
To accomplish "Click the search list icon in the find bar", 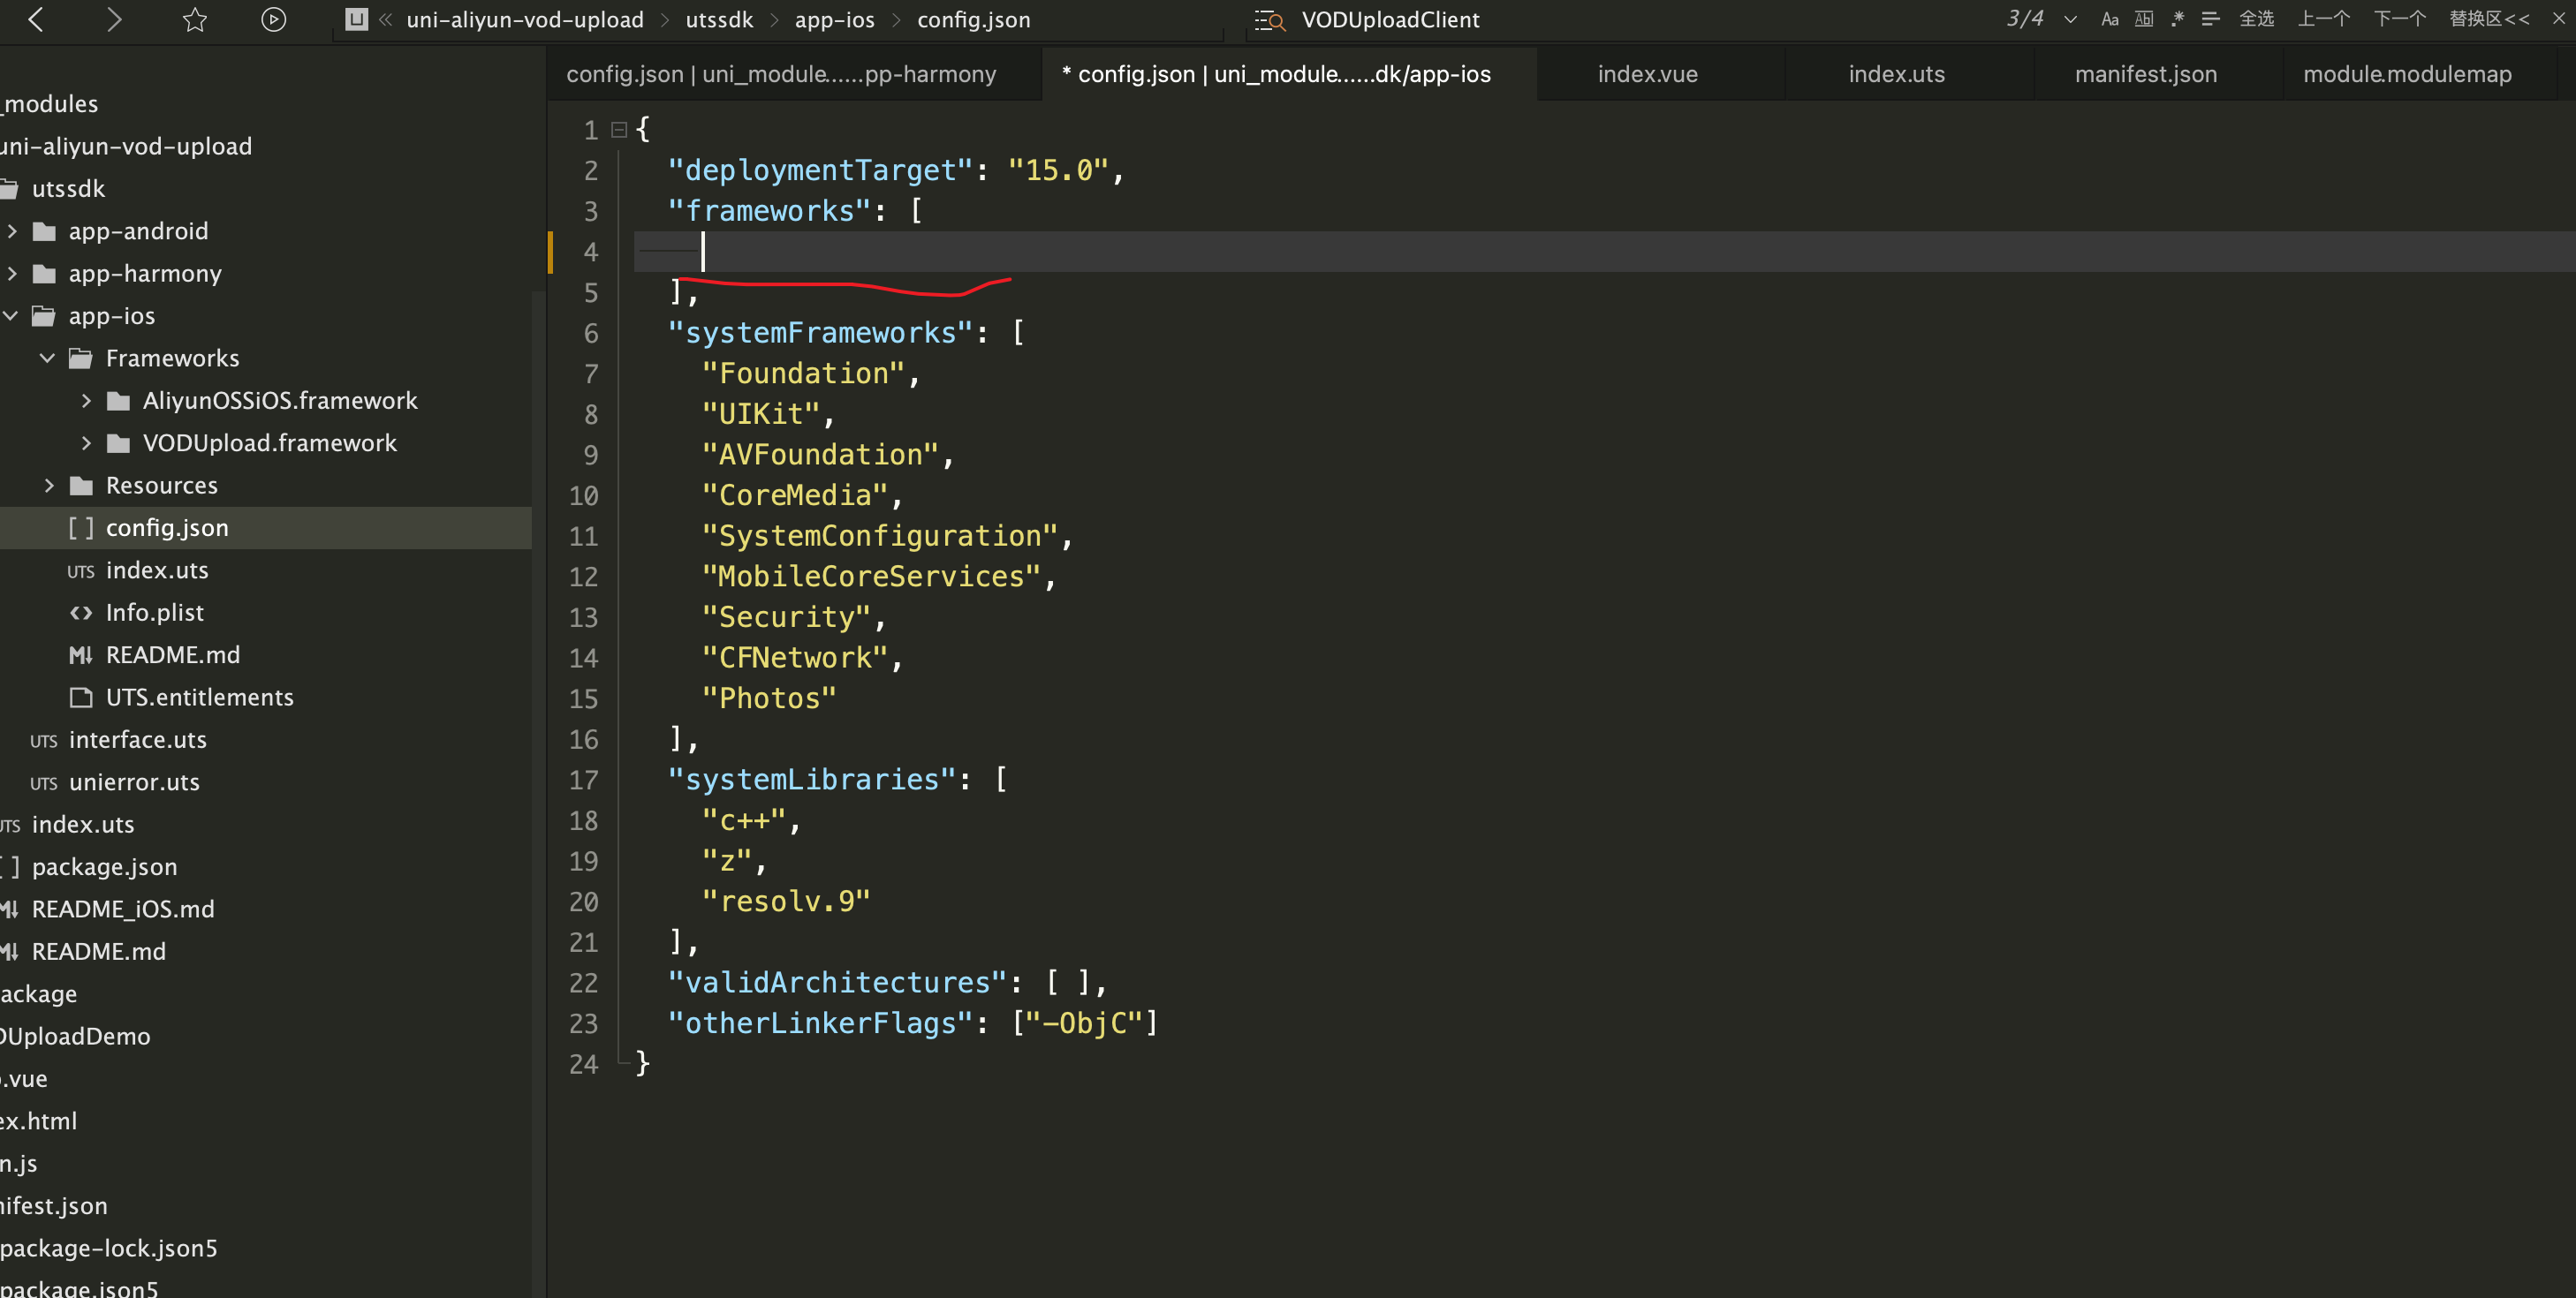I will (1269, 20).
